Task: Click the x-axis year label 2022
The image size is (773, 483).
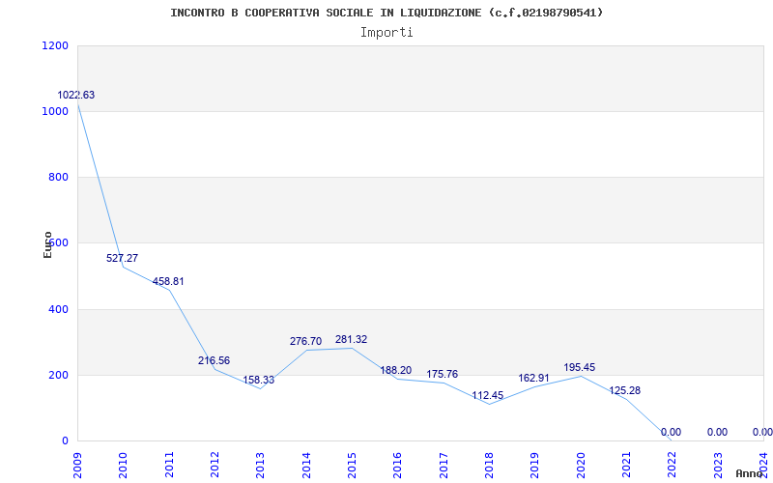Action: (x=672, y=465)
